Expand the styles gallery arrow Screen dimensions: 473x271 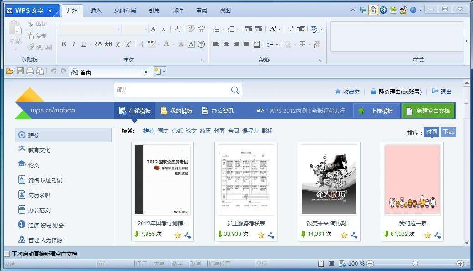[x=467, y=41]
